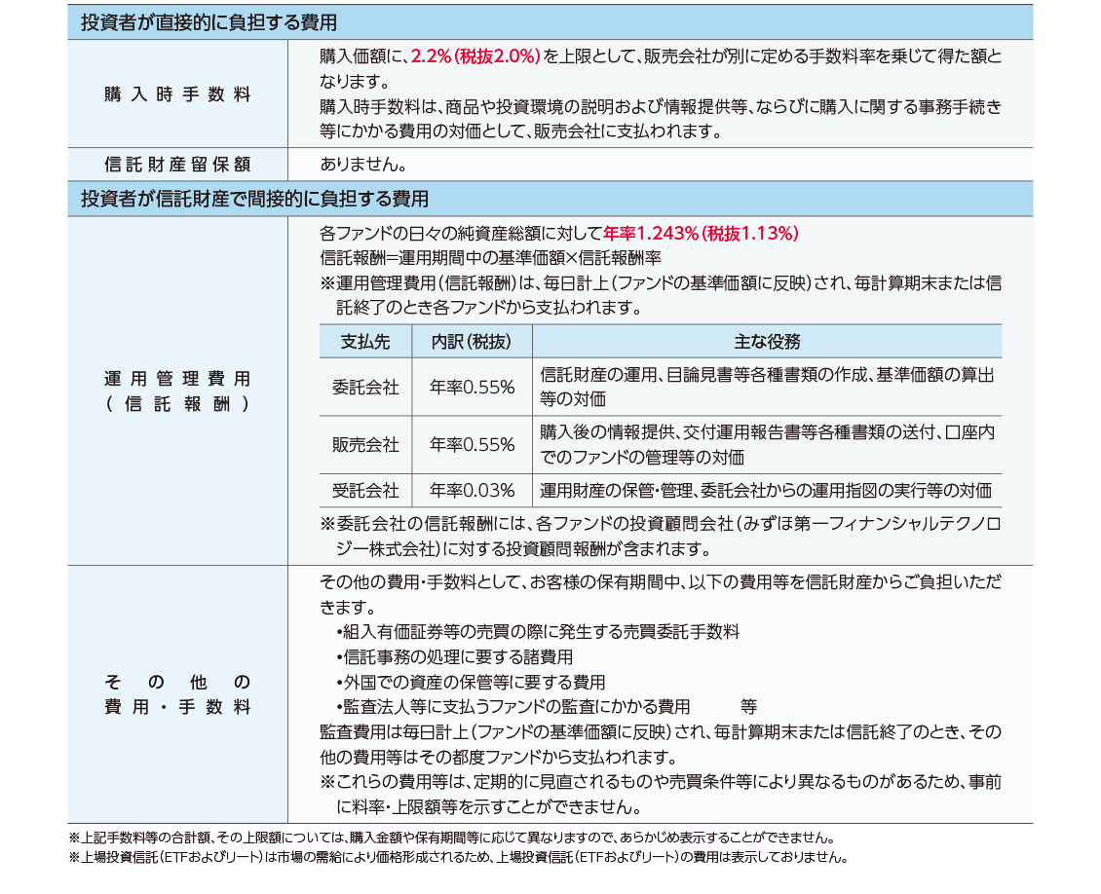Click the 投資者が直接的に負担する費用 section header
Screen dimensions: 1101x894
[209, 21]
